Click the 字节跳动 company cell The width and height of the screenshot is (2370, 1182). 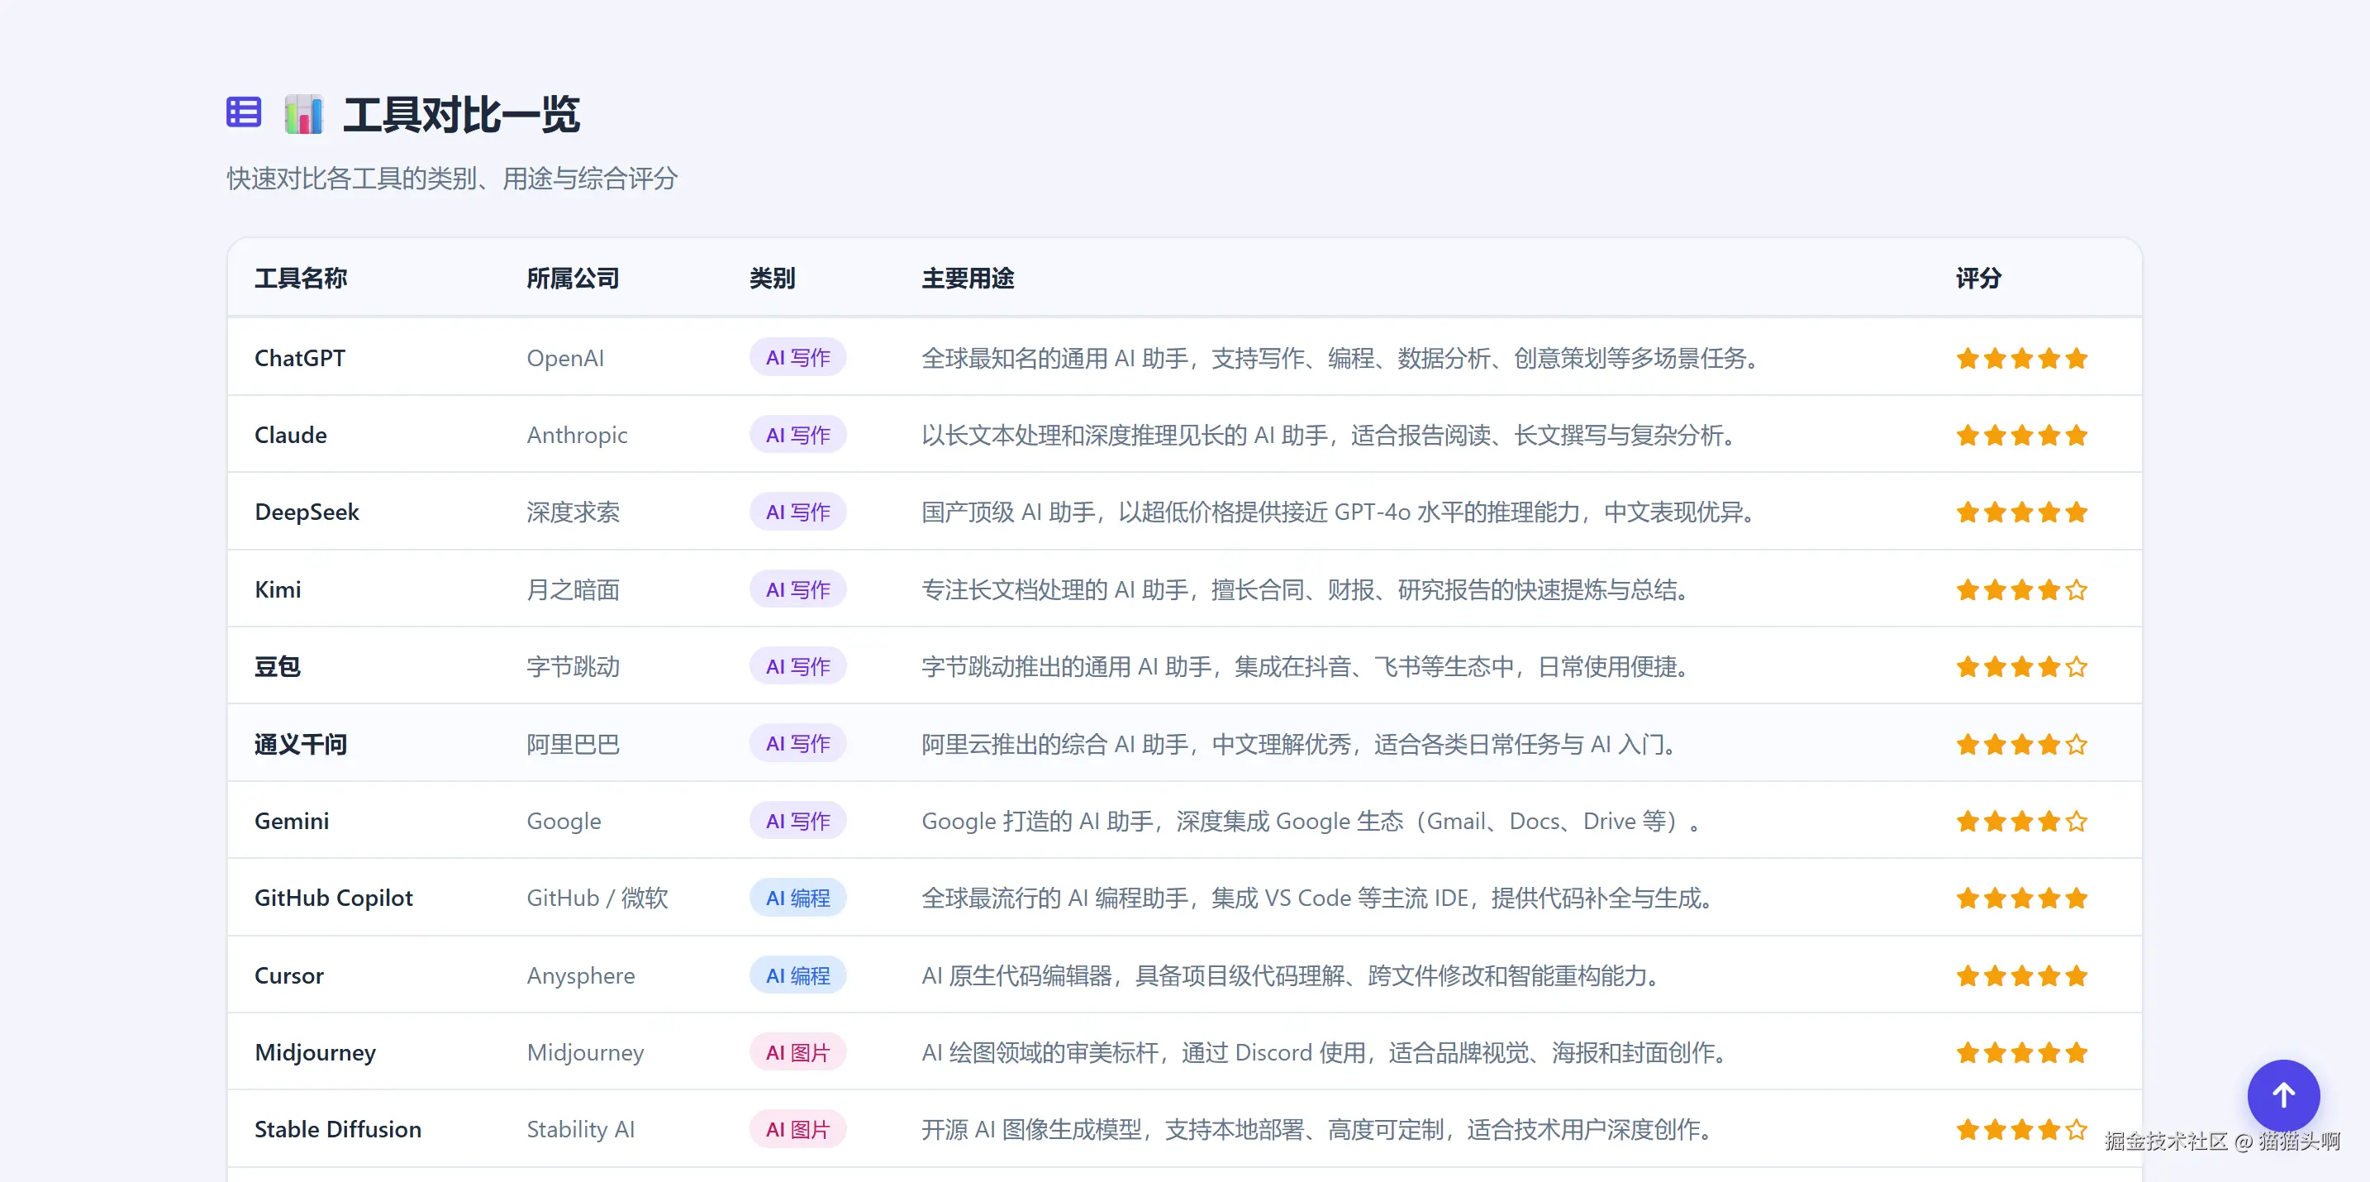click(x=573, y=666)
